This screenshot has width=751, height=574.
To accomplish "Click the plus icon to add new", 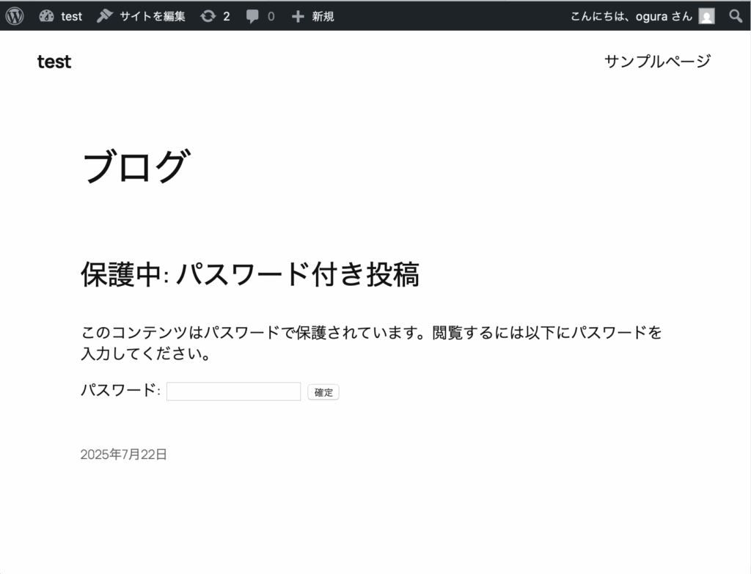I will point(297,16).
